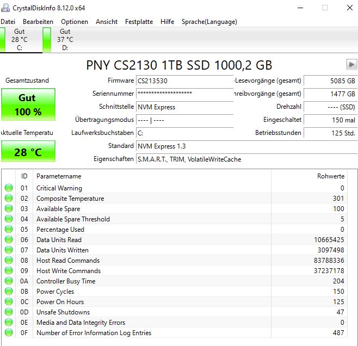Select the Host Write Commands row name
358x346 pixels.
pos(69,271)
